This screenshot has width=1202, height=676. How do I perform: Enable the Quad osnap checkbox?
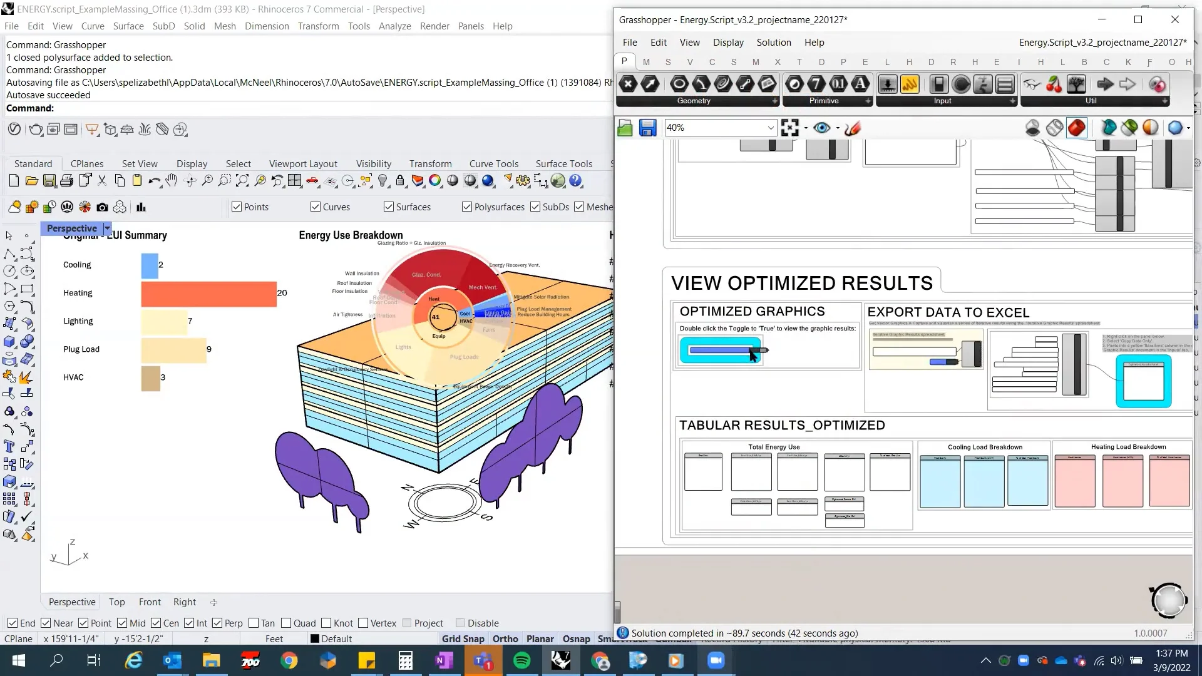coord(287,623)
